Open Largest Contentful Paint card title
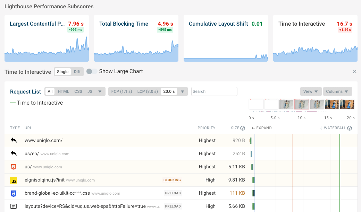 pos(37,24)
